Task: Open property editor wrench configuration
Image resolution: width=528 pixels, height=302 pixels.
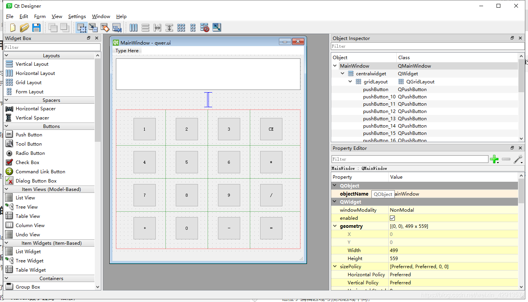Action: point(518,159)
